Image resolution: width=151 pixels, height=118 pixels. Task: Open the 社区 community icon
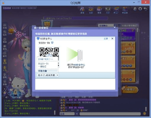pos(91,10)
